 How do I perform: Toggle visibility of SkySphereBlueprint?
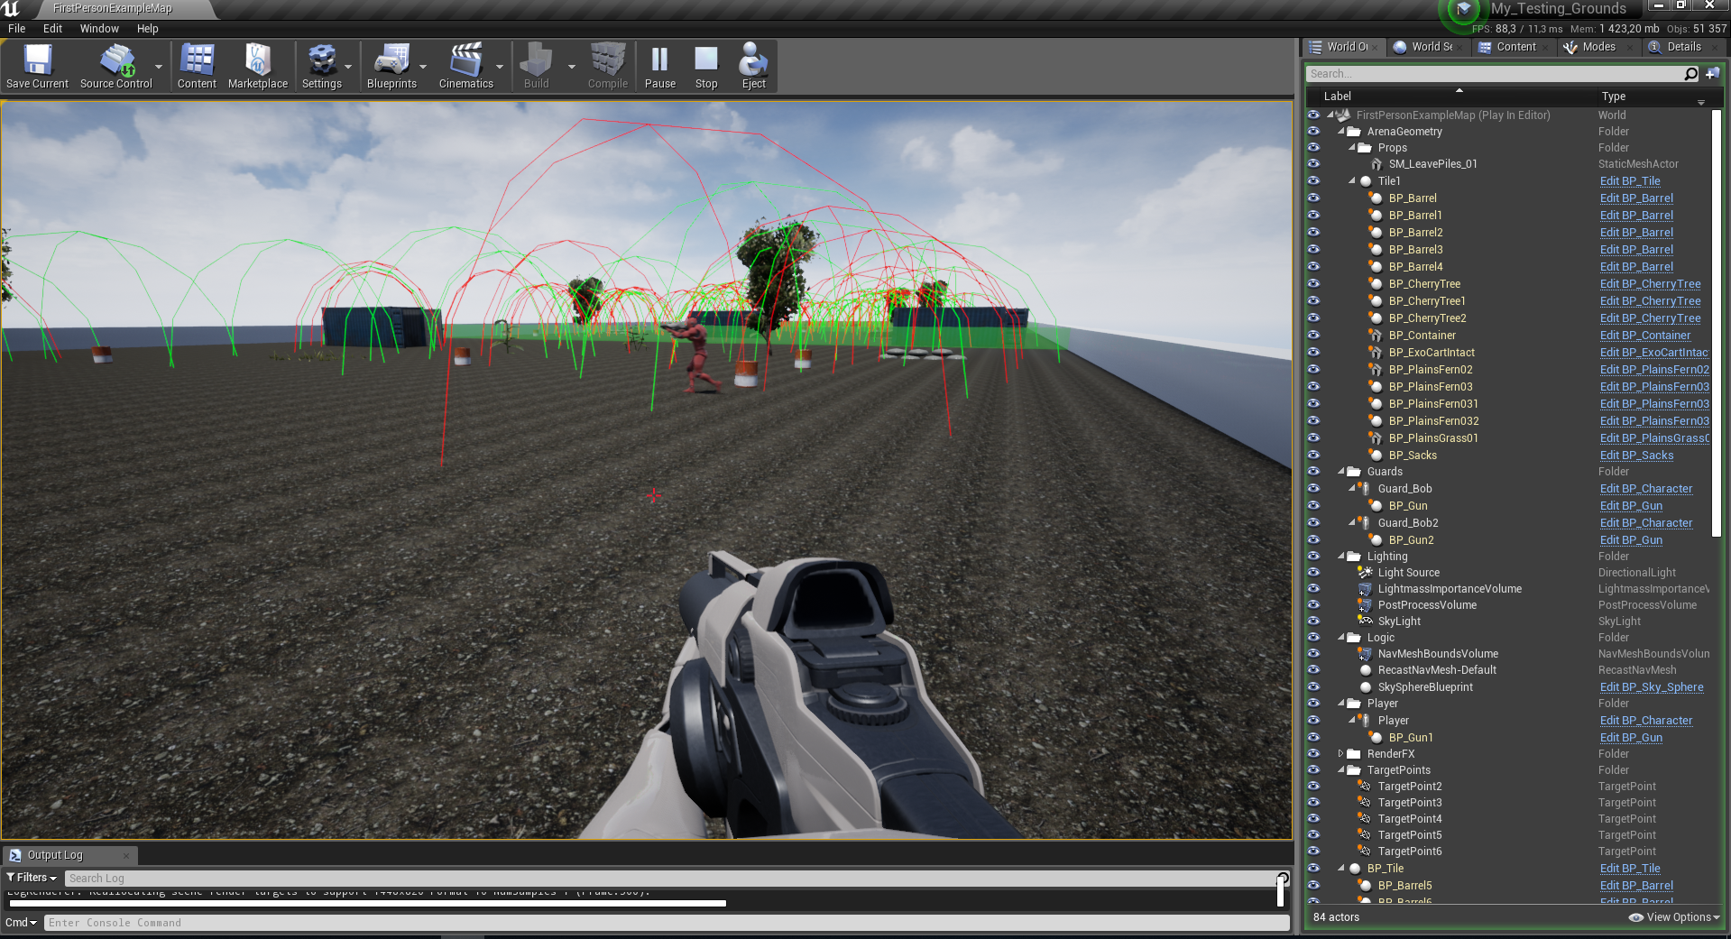click(x=1313, y=687)
